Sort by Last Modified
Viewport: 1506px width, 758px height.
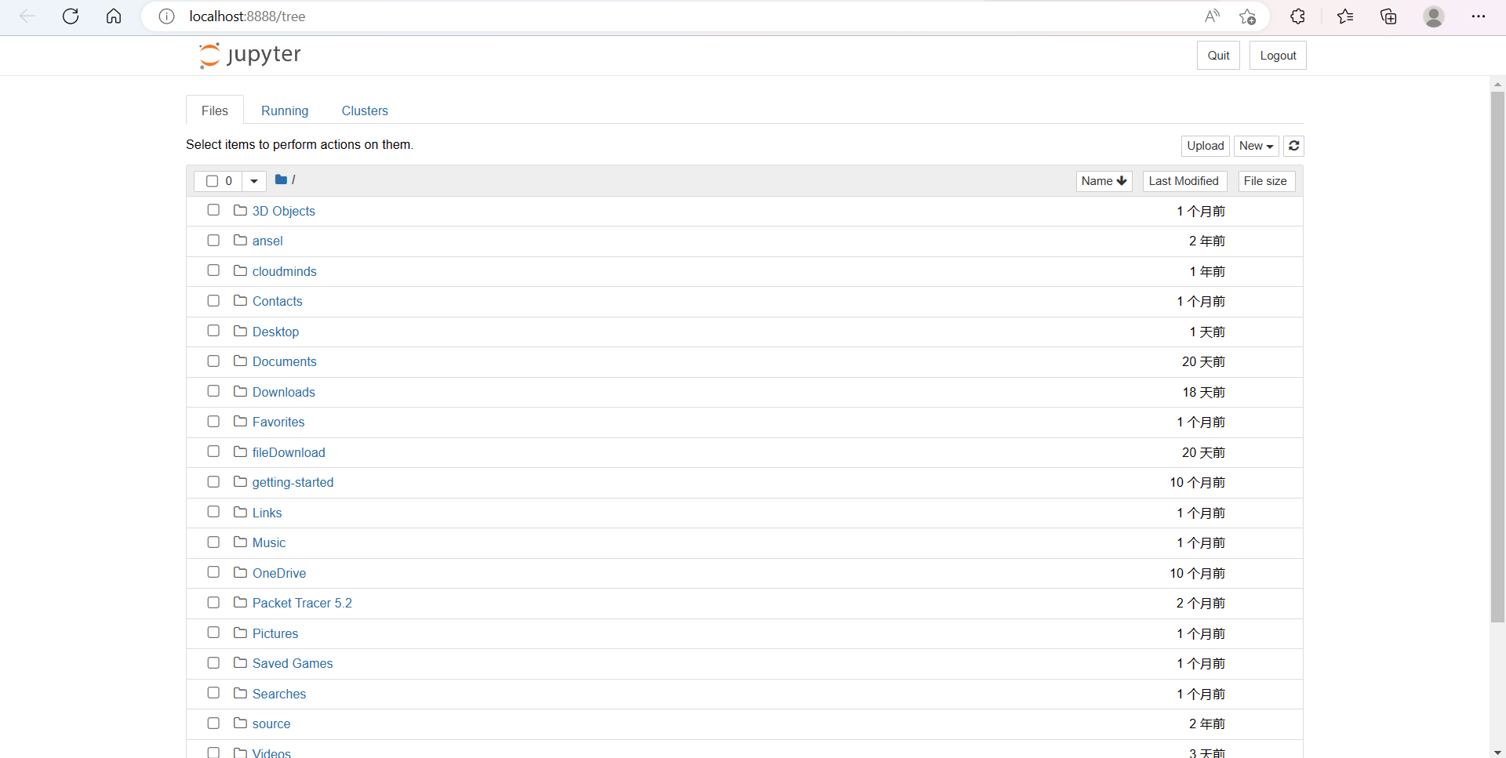pos(1184,181)
